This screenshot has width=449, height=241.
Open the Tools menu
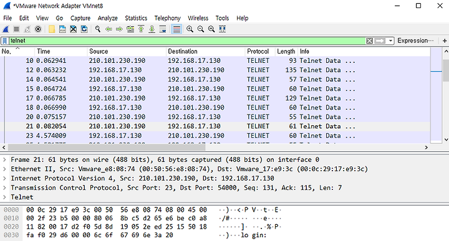click(222, 18)
